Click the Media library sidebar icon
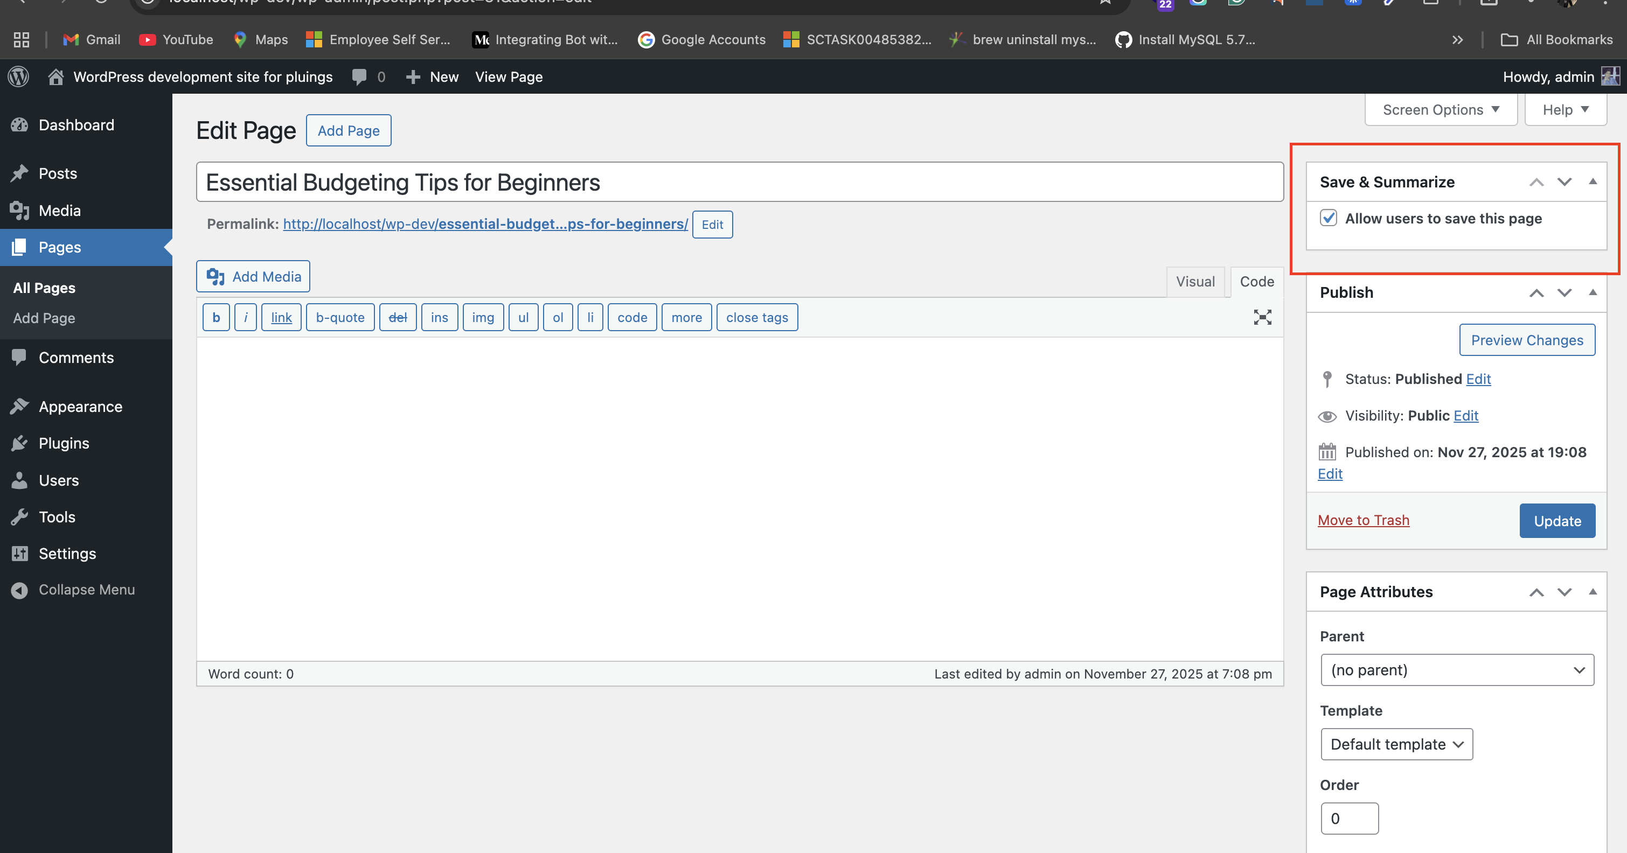The width and height of the screenshot is (1627, 853). coord(19,210)
